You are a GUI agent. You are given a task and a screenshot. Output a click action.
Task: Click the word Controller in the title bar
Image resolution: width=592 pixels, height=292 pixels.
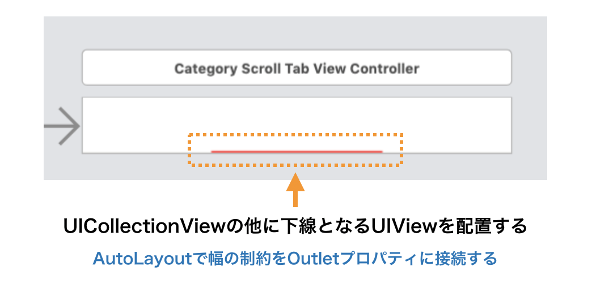click(384, 69)
